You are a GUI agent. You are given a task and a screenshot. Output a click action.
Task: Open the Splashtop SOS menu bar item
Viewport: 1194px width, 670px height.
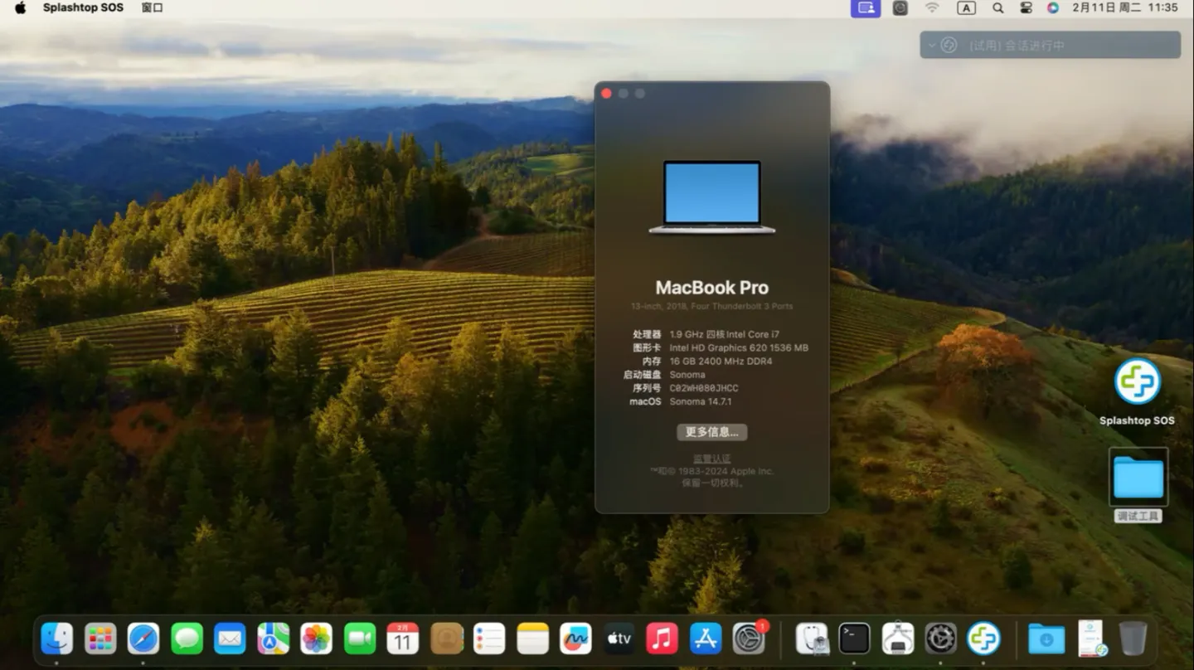pyautogui.click(x=83, y=7)
